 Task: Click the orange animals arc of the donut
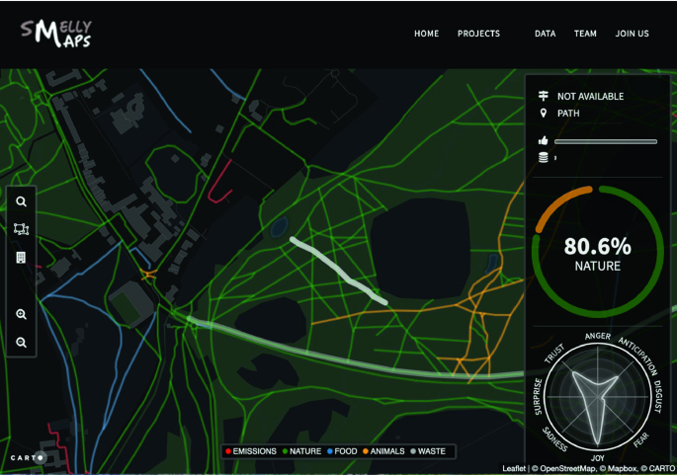(x=559, y=206)
